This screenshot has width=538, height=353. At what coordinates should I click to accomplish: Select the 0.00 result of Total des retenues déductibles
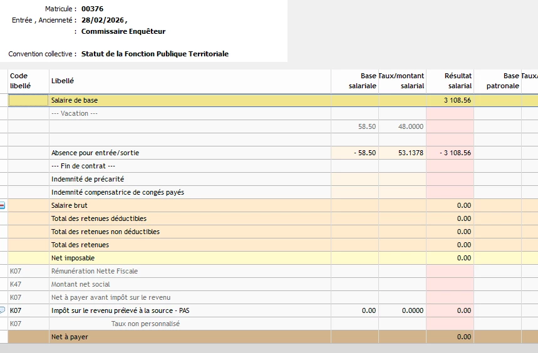[464, 218]
